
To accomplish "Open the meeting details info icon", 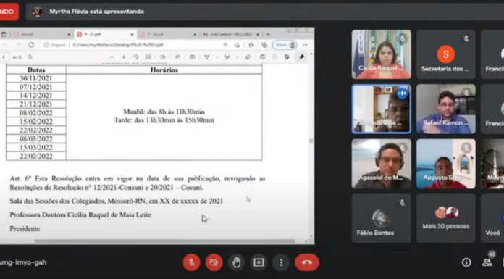I will 466,262.
